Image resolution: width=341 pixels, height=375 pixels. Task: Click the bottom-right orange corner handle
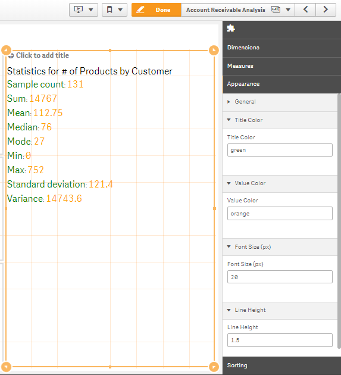click(214, 367)
